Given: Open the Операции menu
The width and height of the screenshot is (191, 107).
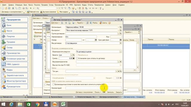Looking at the screenshot, I should click(19, 5).
